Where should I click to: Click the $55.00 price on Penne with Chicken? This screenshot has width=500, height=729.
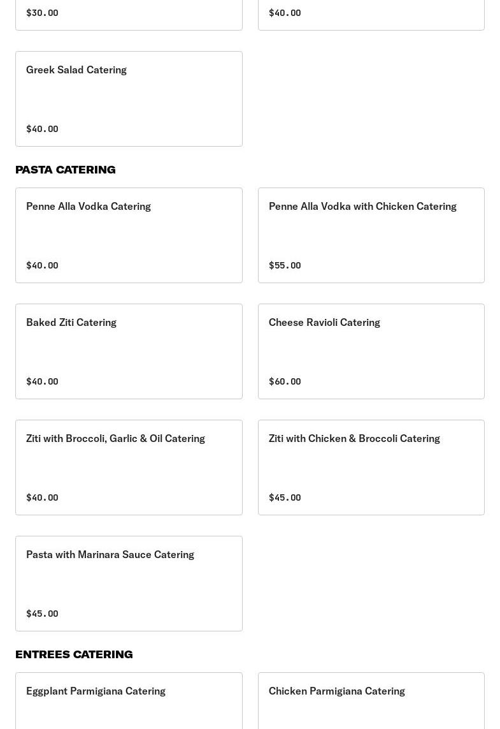[285, 265]
